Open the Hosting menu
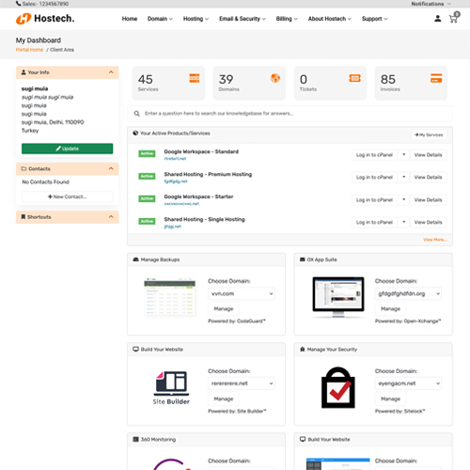The height and width of the screenshot is (470, 470). (196, 19)
